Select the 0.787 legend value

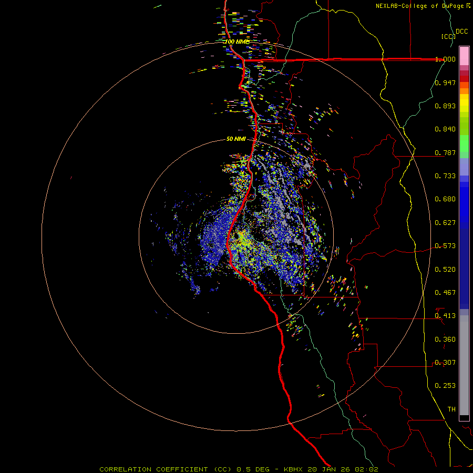tap(445, 152)
